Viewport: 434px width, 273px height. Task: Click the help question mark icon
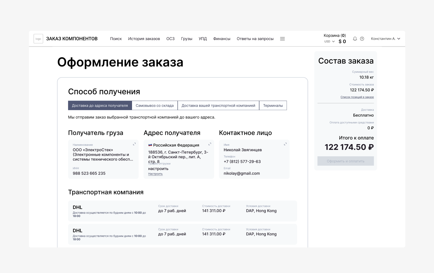(362, 39)
